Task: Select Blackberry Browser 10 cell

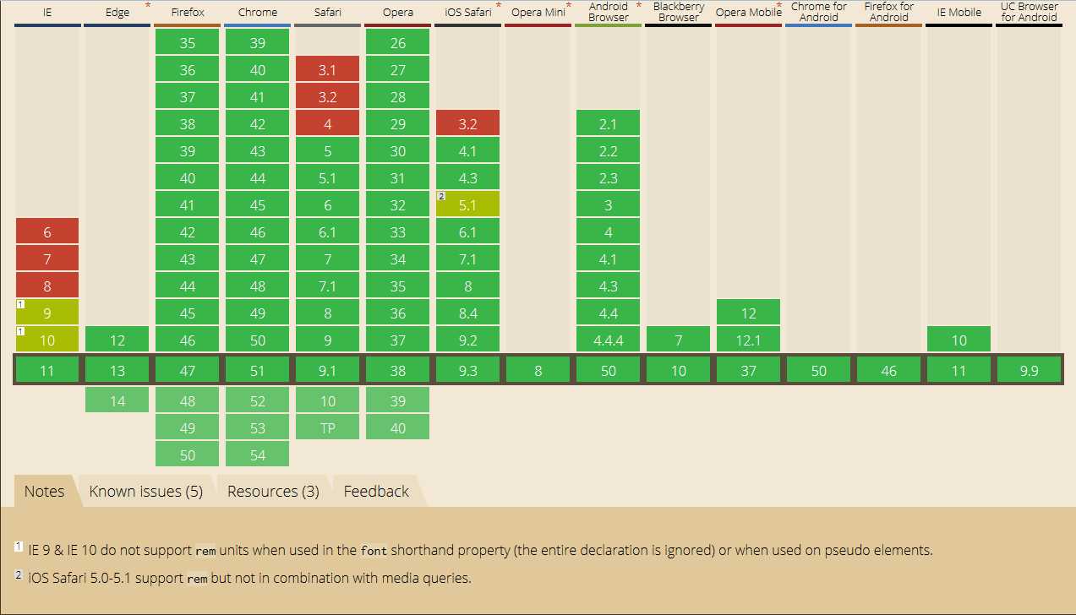Action: click(679, 371)
